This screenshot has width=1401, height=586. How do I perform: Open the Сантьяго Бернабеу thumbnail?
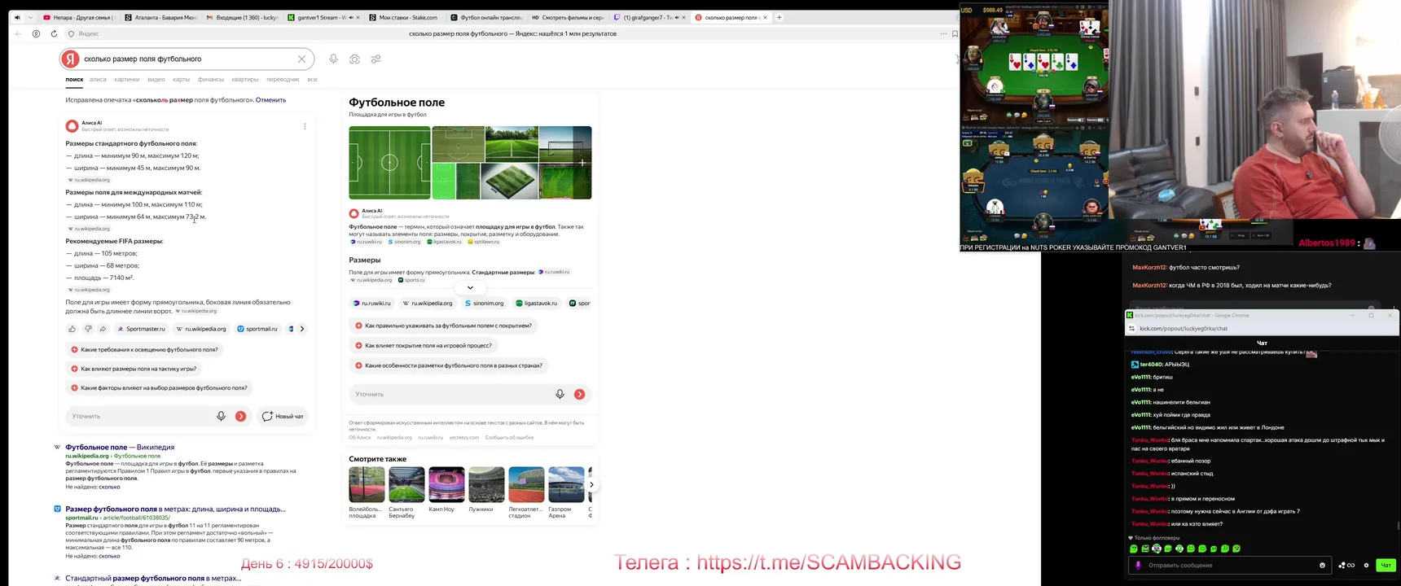tap(406, 484)
